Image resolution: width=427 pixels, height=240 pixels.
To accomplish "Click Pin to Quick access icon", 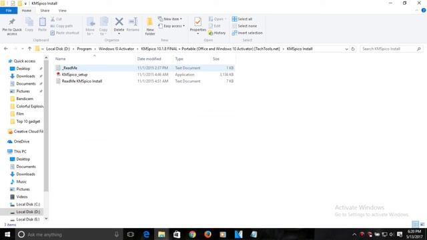I will (x=12, y=22).
